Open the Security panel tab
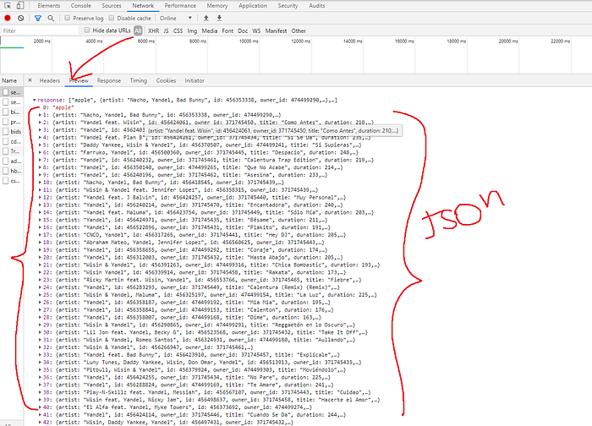This screenshot has height=426, width=592. pyautogui.click(x=288, y=6)
